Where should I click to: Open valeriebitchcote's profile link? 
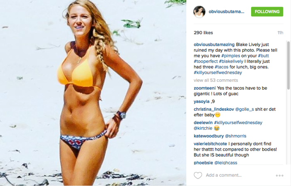pos(210,144)
